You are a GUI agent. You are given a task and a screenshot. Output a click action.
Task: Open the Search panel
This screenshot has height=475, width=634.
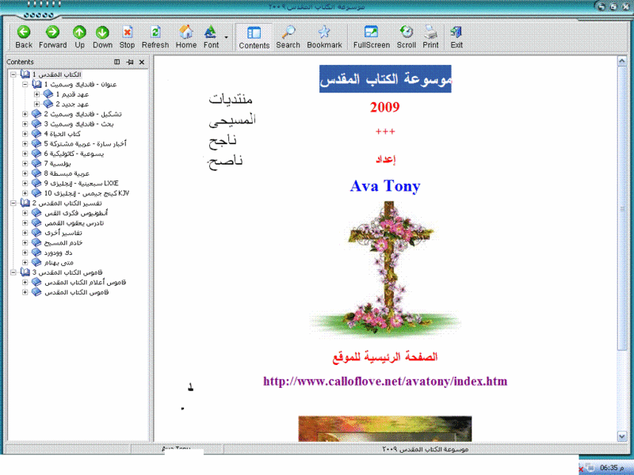pyautogui.click(x=288, y=36)
